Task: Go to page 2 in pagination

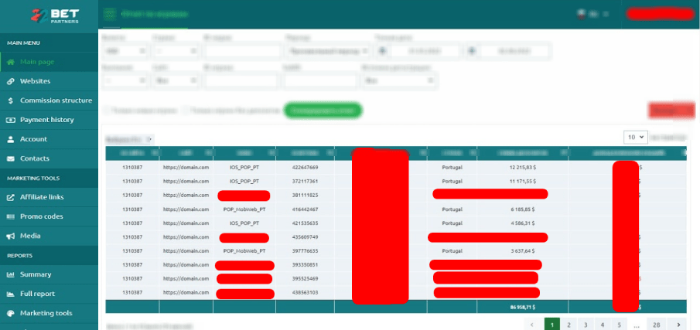Action: coord(569,325)
